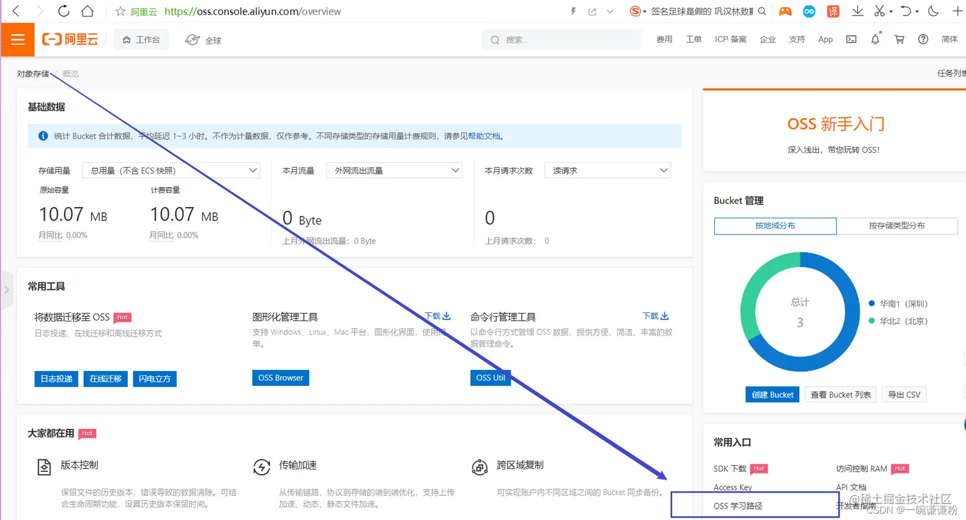Click the Aliyun logo
Image resolution: width=966 pixels, height=520 pixels.
pos(70,40)
